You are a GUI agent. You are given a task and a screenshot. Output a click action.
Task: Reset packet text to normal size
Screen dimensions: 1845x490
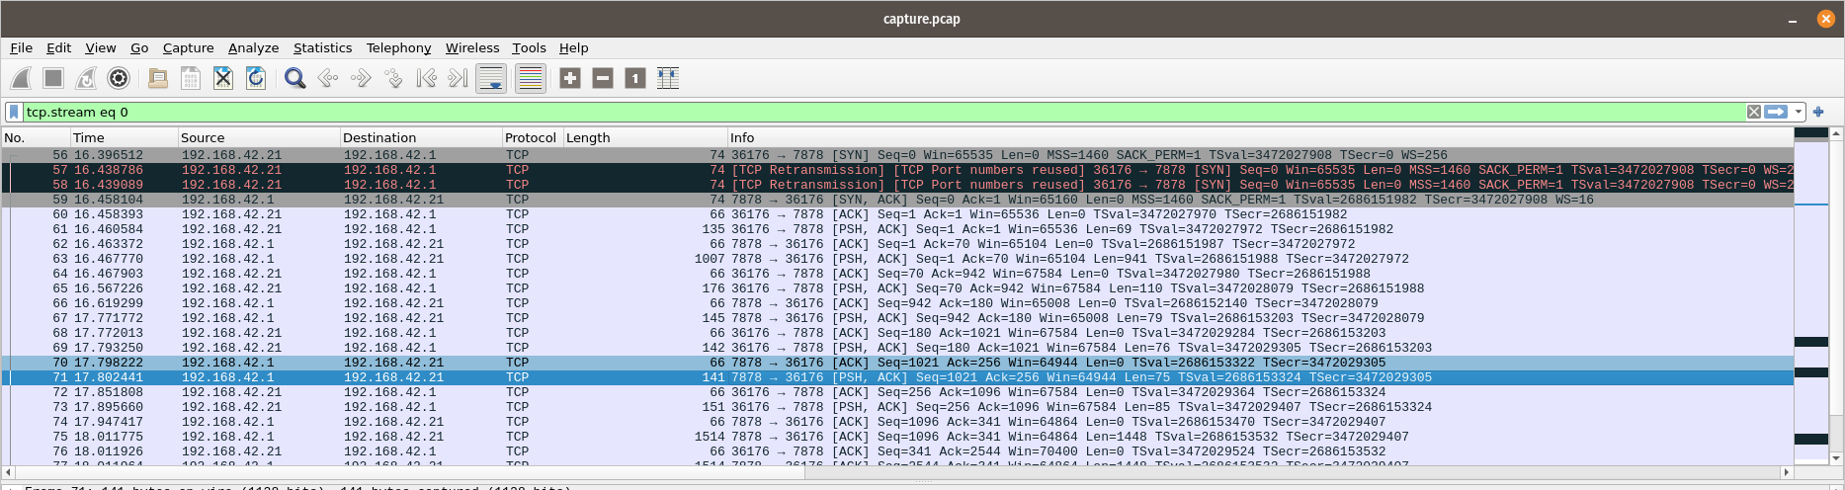click(635, 78)
